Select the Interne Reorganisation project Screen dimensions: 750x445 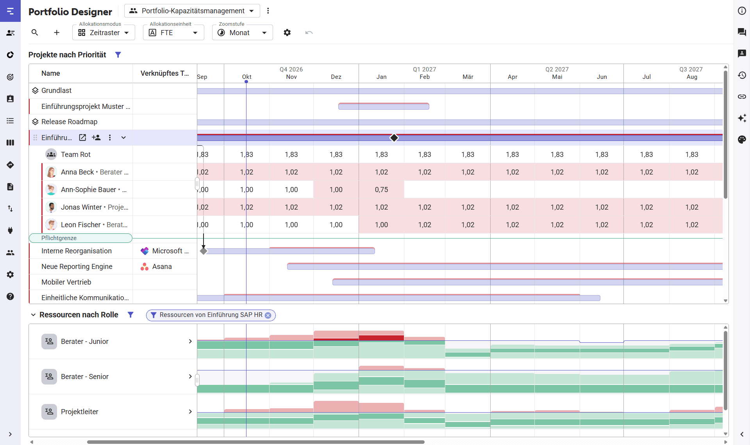coord(77,251)
